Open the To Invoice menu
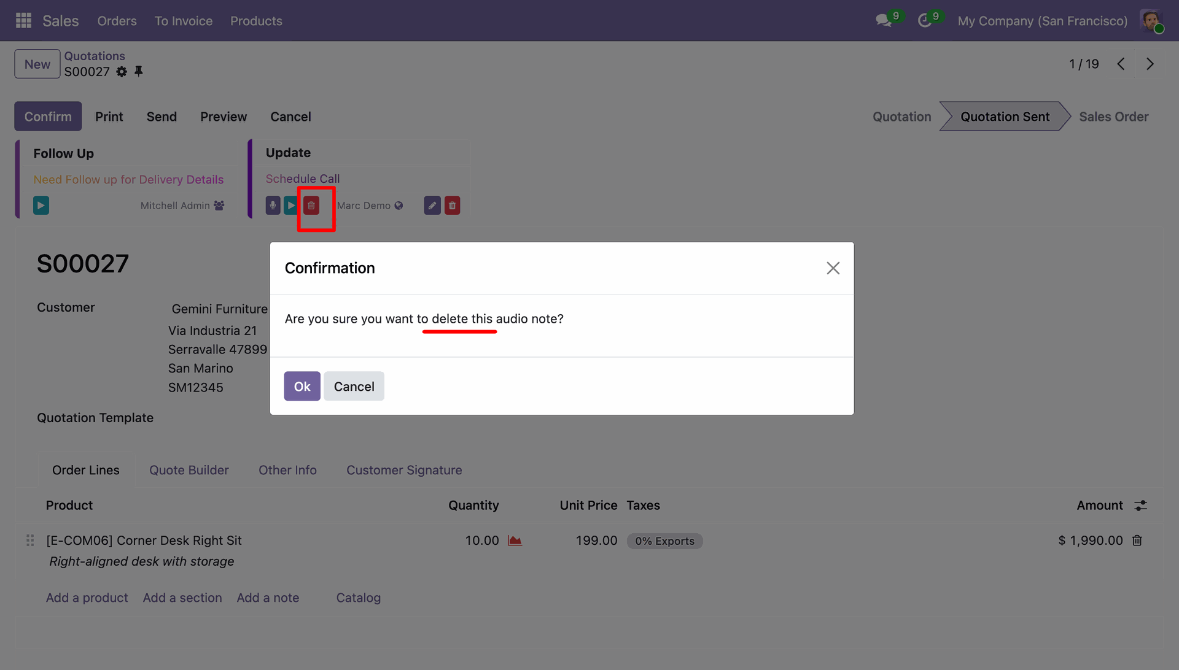This screenshot has width=1179, height=670. coord(183,21)
